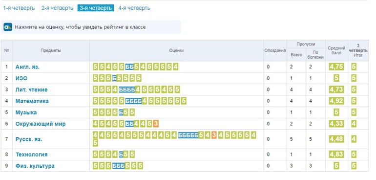Screen dimensions: 376x180
Task: Click the wrapped last grade 5 in Русск. яз.
Action: click(x=95, y=143)
